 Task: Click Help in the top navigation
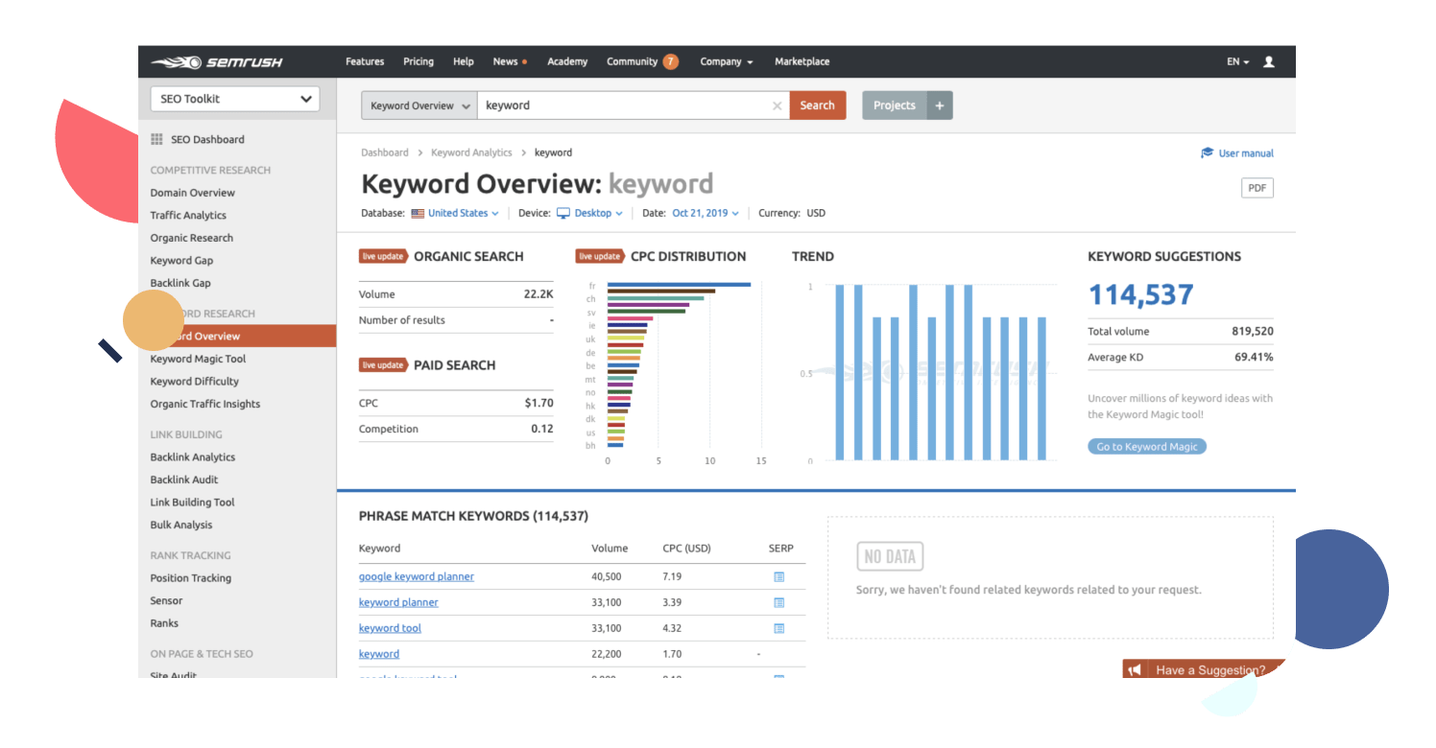coord(464,61)
